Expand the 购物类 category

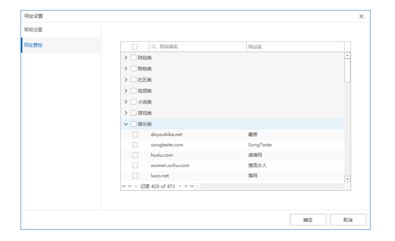click(126, 69)
